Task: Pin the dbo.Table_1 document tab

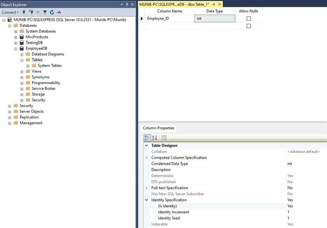Action: pyautogui.click(x=214, y=4)
